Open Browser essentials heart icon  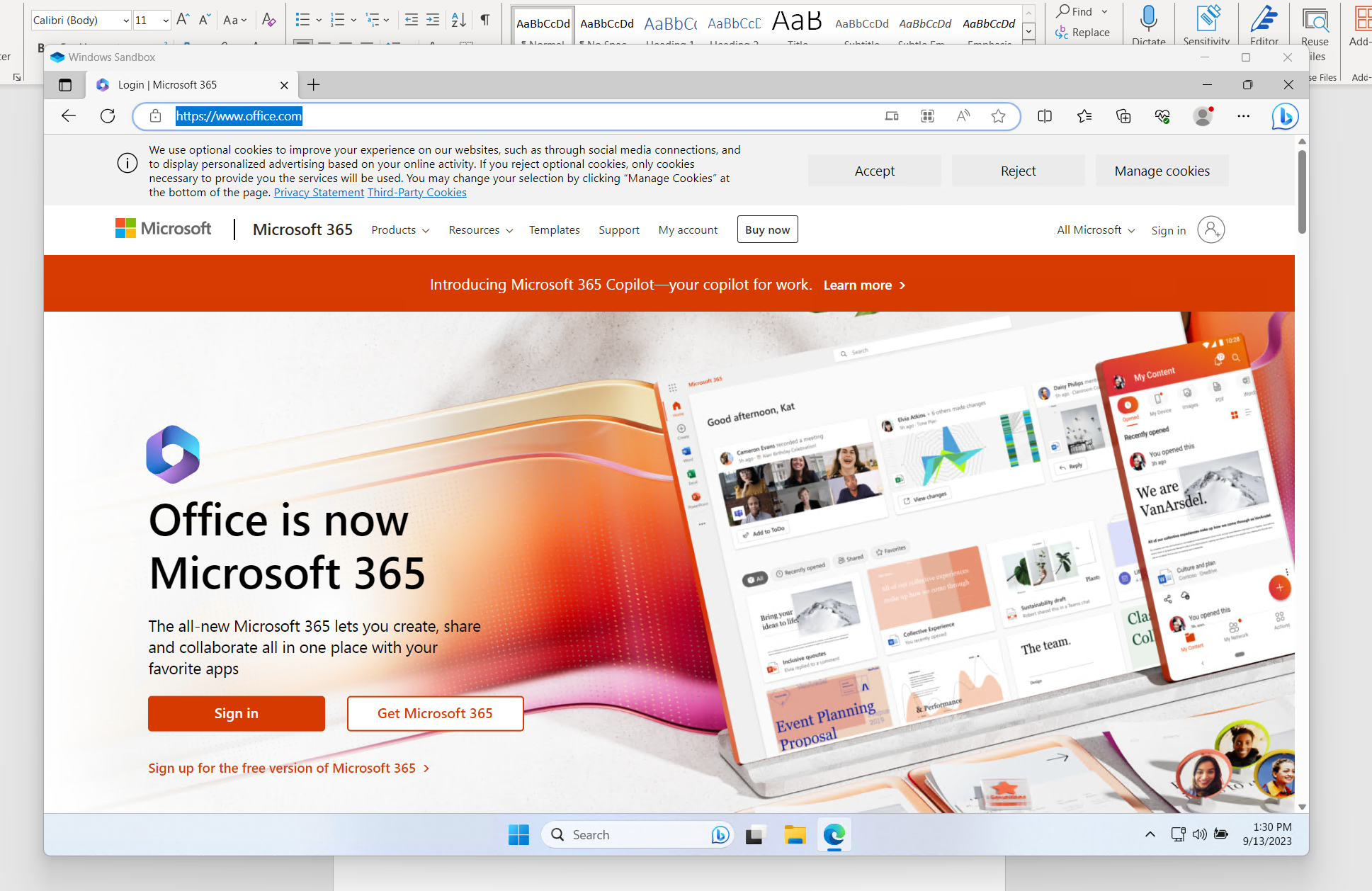1162,116
